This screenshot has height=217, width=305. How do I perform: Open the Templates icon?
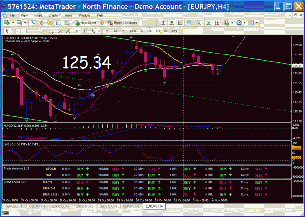point(251,23)
